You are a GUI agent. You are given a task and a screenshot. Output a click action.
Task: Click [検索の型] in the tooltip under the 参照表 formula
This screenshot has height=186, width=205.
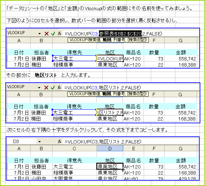pos(137,40)
